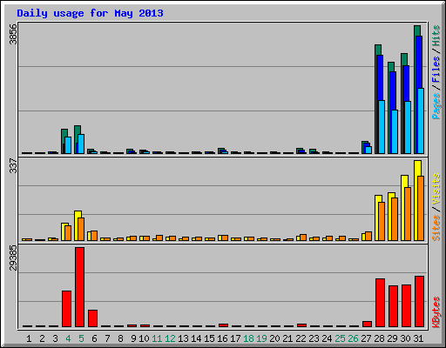Click the green 'Hits' legend label
446x348 pixels.
[436, 36]
